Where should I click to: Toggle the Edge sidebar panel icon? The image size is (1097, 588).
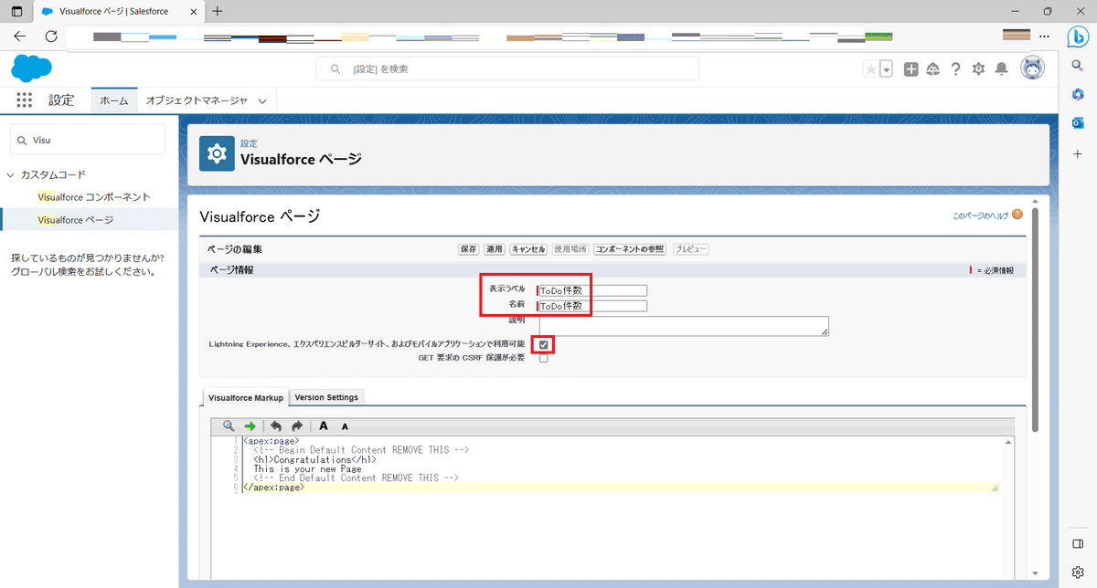tap(1078, 544)
